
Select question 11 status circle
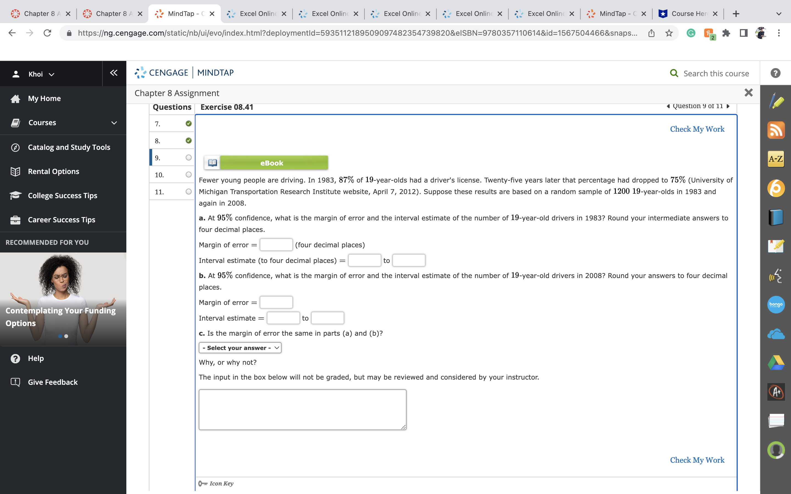tap(189, 192)
